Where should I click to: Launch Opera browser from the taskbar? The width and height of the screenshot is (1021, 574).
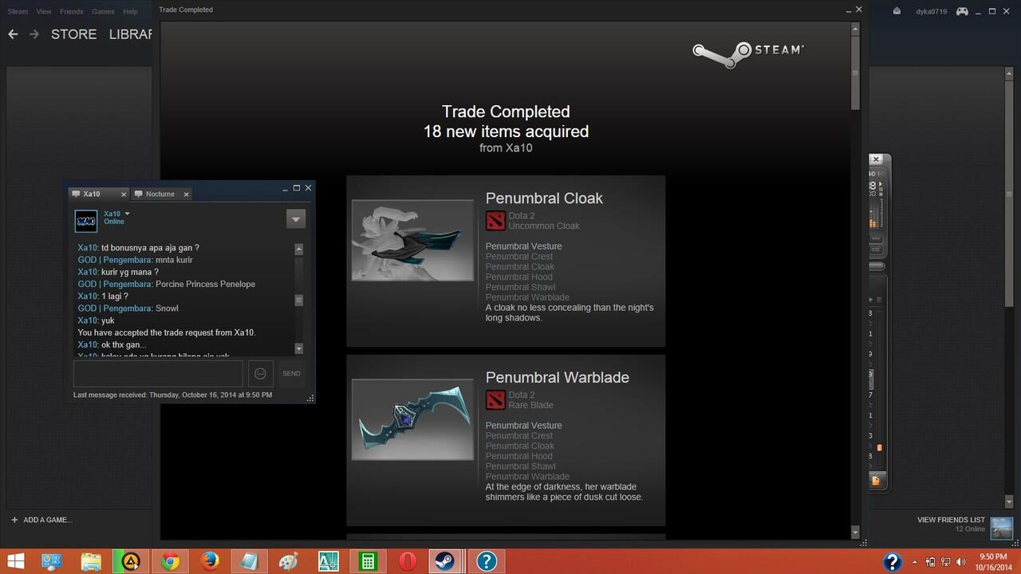tap(407, 561)
